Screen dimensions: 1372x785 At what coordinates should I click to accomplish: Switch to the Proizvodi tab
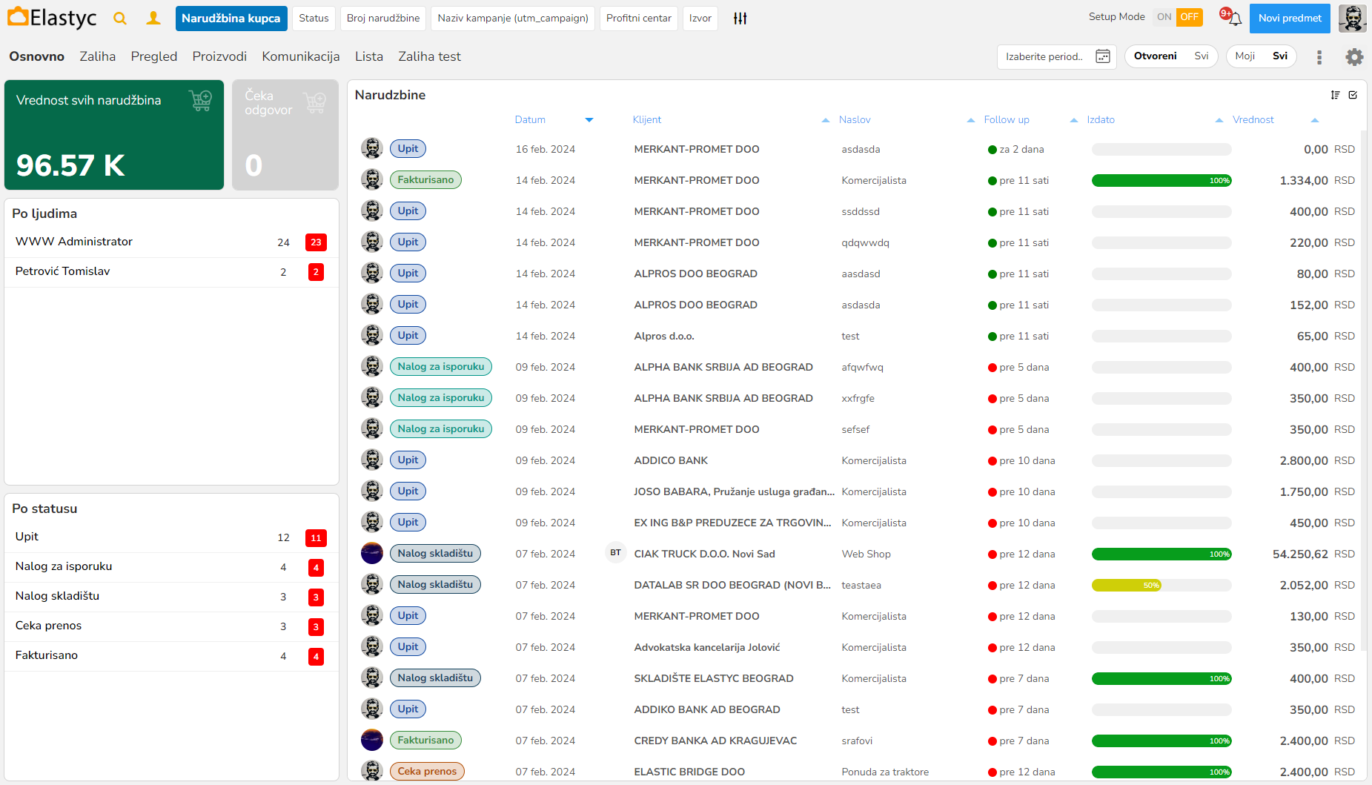click(x=219, y=56)
